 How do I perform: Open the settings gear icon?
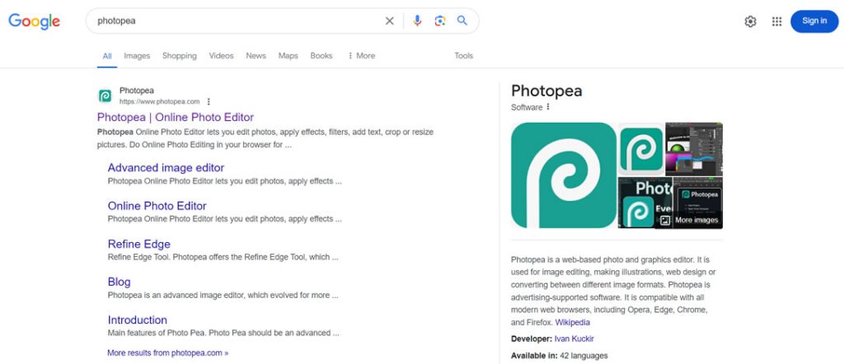(750, 21)
